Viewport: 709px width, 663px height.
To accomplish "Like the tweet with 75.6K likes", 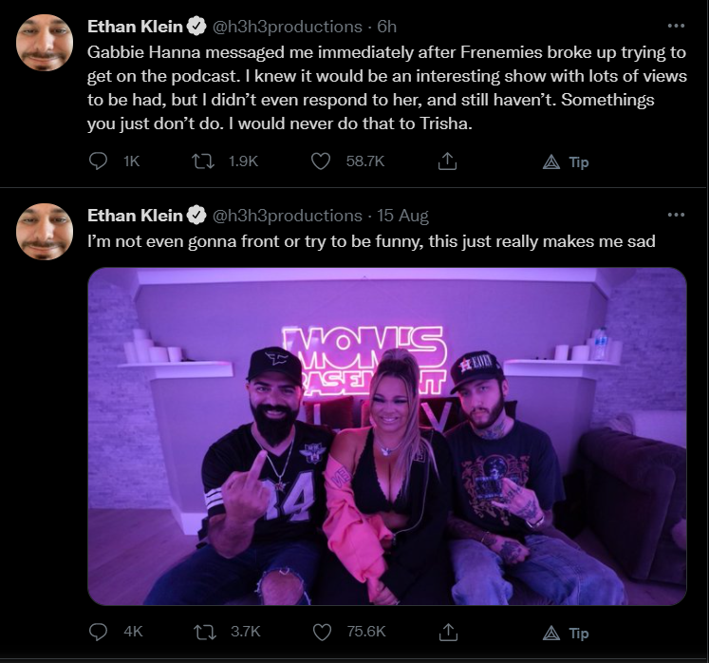I will (x=322, y=632).
